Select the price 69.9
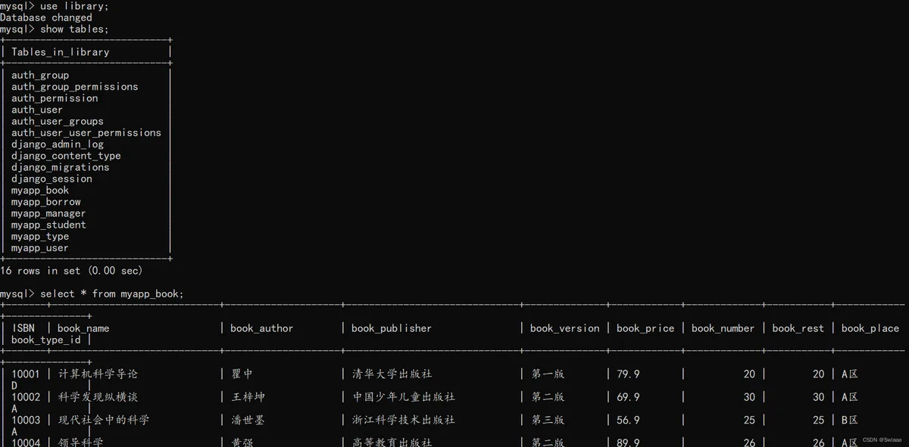Viewport: 909px width, 447px height. (628, 397)
